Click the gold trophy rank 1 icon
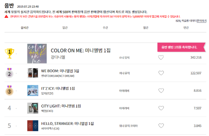Image resolution: width=209 pixels, height=136 pixels. coord(9,53)
